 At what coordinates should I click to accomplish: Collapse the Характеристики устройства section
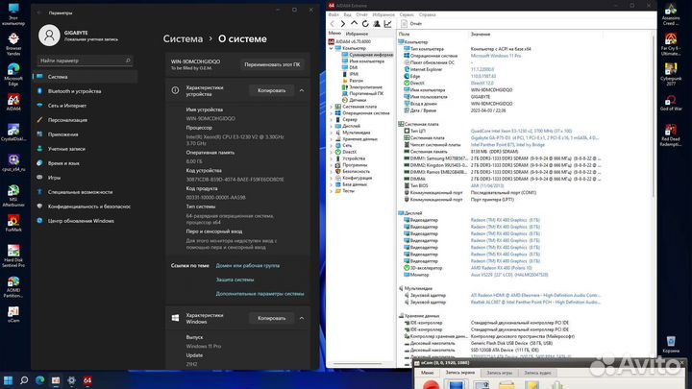pyautogui.click(x=302, y=90)
